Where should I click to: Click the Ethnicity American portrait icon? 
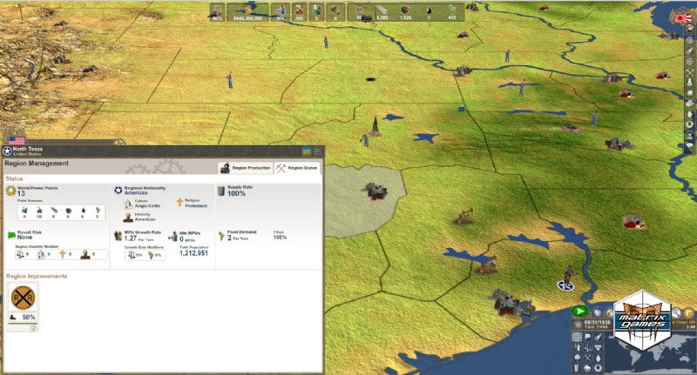[x=128, y=218]
